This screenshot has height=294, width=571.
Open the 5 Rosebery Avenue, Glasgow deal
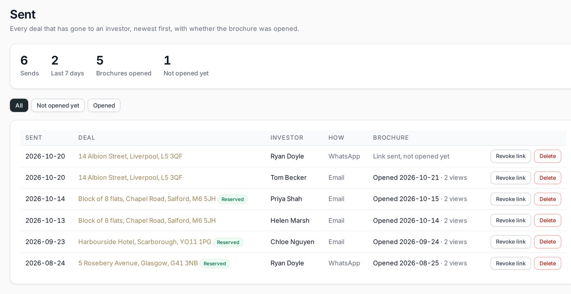point(138,263)
